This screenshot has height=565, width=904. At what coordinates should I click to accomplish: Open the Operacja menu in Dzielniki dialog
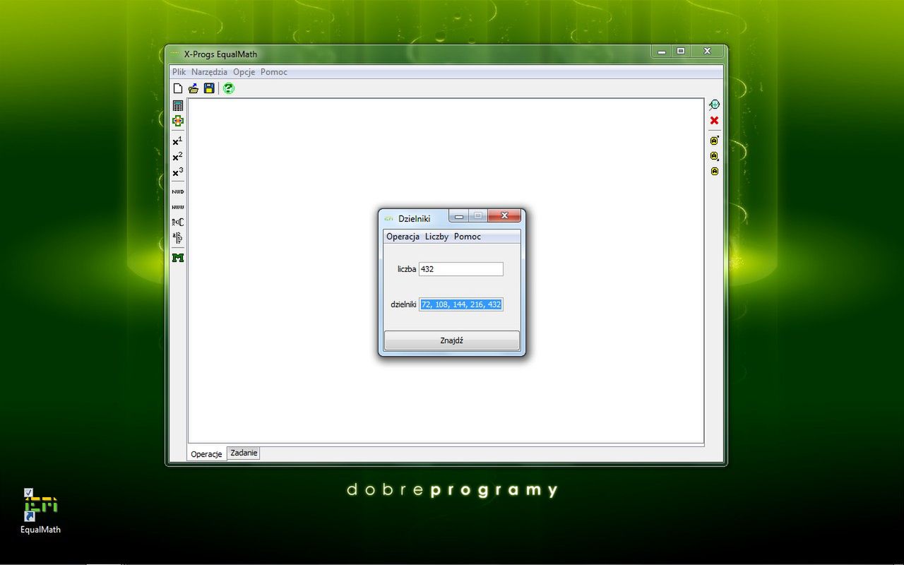pos(403,237)
